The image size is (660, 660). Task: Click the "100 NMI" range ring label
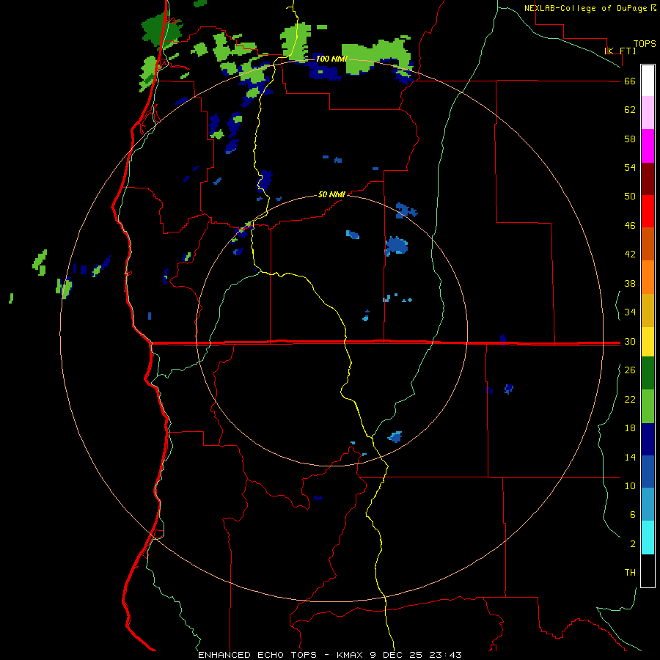coord(331,59)
